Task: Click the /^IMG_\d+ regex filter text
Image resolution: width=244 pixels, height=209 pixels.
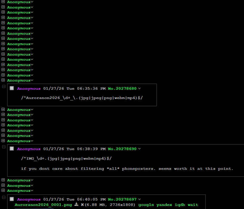Action: (x=66, y=159)
